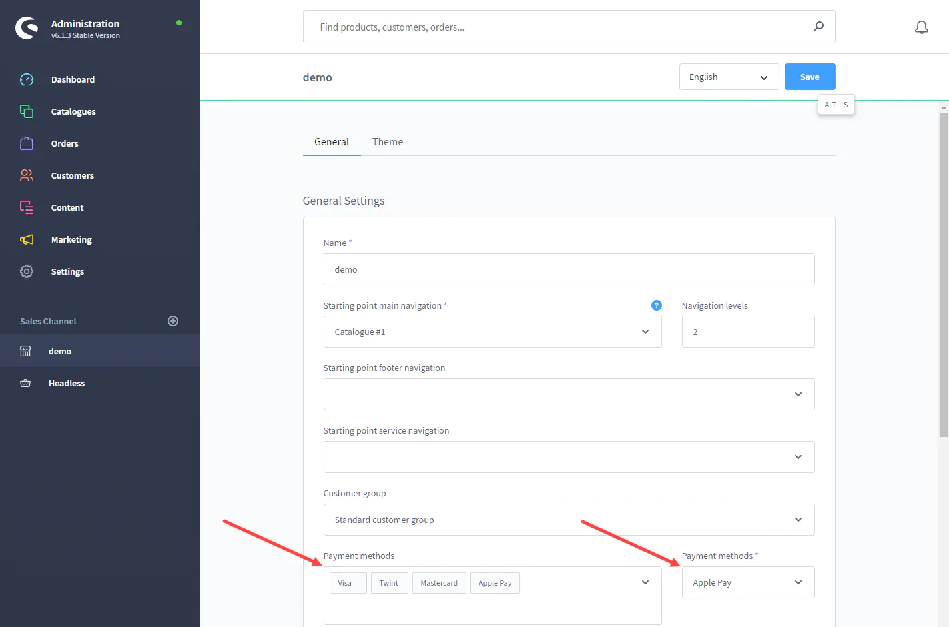Click the Settings gear icon

point(27,271)
